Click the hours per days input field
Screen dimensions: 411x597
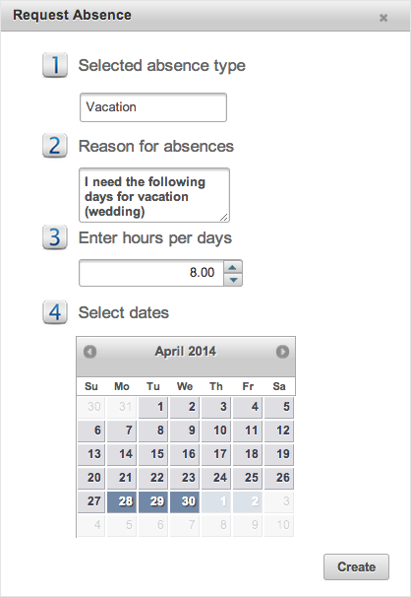pyautogui.click(x=151, y=273)
